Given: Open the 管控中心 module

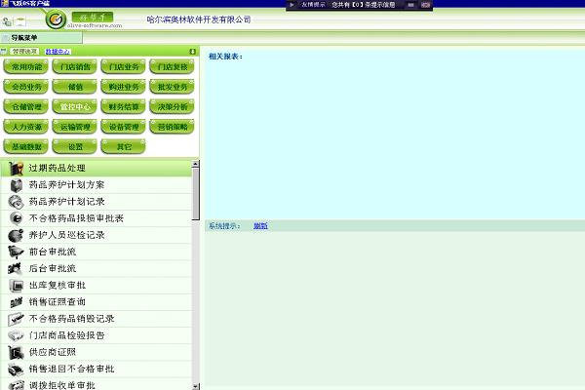Looking at the screenshot, I should coord(76,106).
